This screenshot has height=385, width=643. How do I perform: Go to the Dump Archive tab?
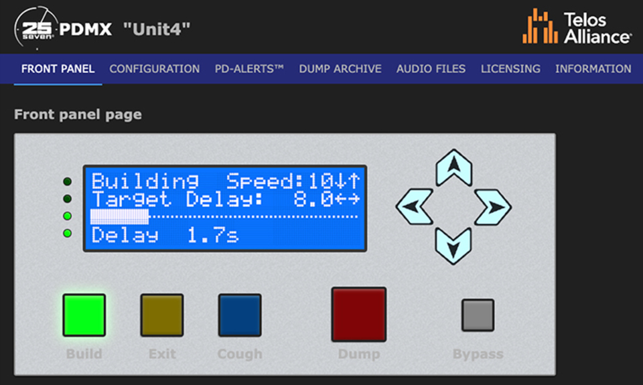[x=340, y=69]
